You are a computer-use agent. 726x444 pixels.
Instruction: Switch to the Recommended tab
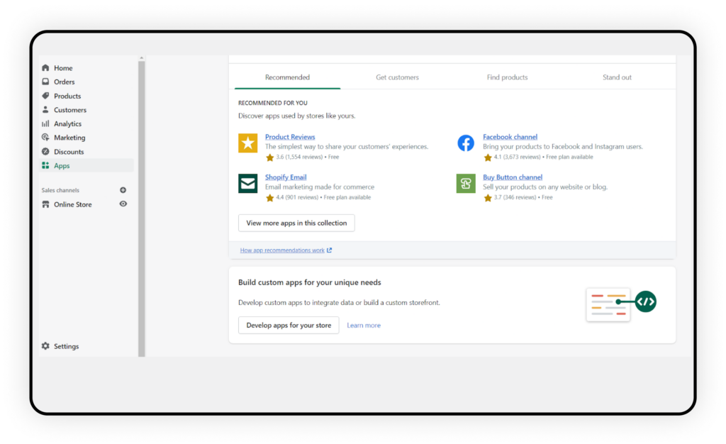[287, 77]
